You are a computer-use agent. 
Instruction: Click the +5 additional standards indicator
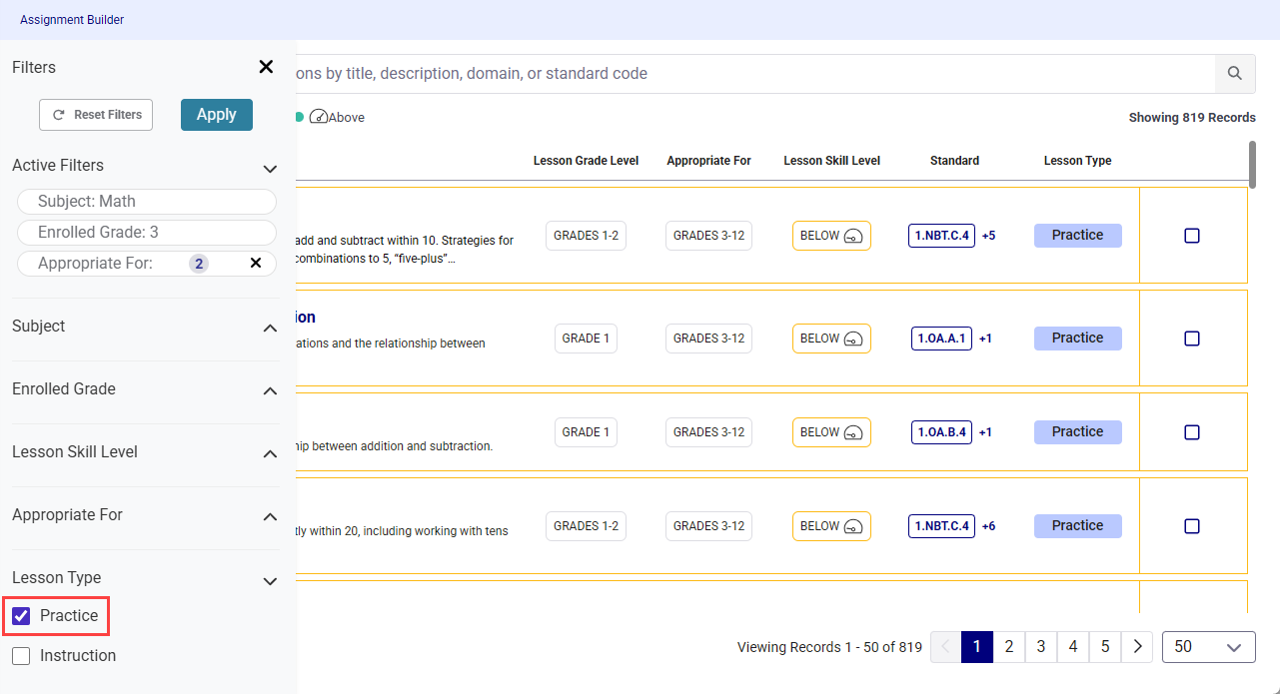[988, 237]
